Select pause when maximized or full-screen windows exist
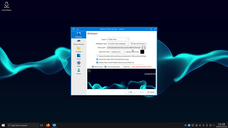Viewport: 228px width, 128px height. (97, 56)
